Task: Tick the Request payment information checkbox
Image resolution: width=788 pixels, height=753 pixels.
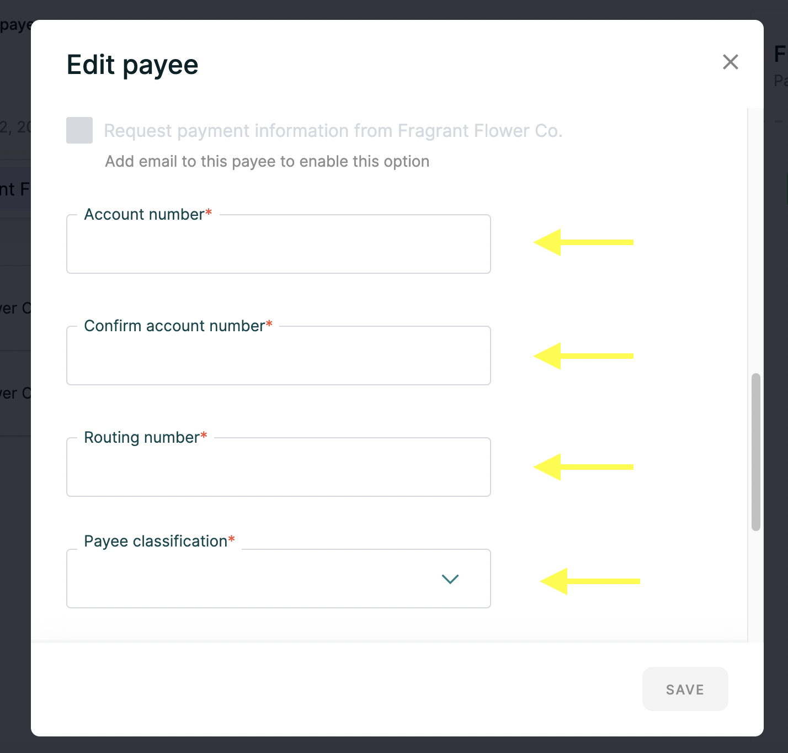Action: [x=79, y=130]
